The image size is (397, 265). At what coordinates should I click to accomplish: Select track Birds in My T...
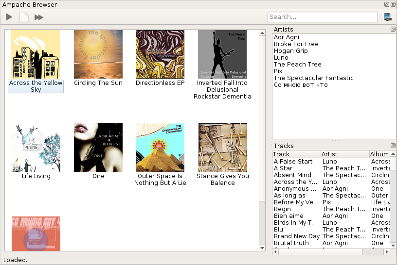(x=295, y=223)
